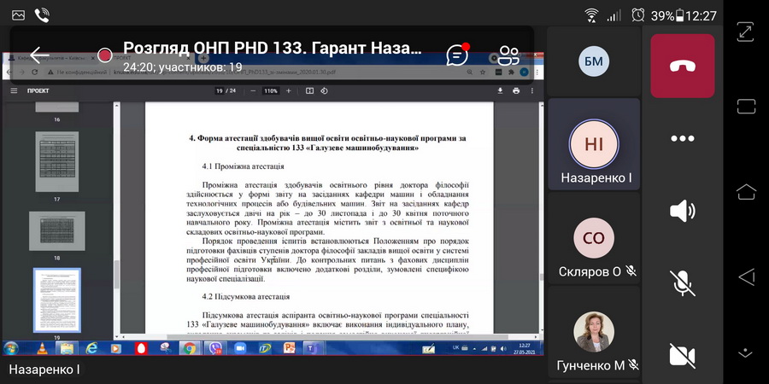Tap the recording indicator red dot
769x384 pixels.
[104, 55]
